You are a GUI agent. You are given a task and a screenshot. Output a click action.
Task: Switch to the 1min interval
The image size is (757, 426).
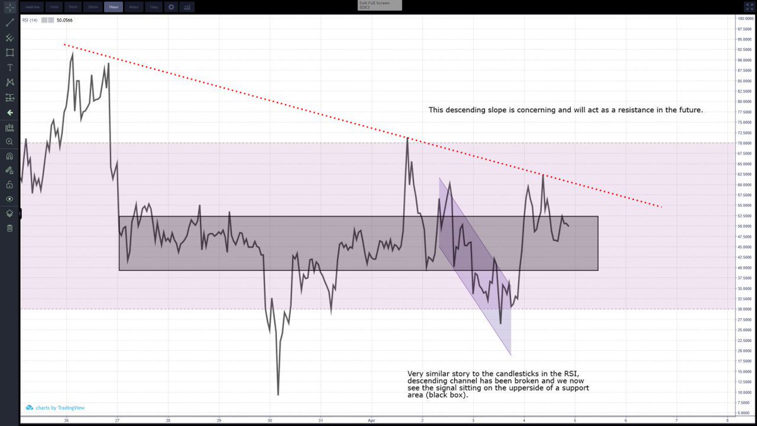(x=54, y=7)
